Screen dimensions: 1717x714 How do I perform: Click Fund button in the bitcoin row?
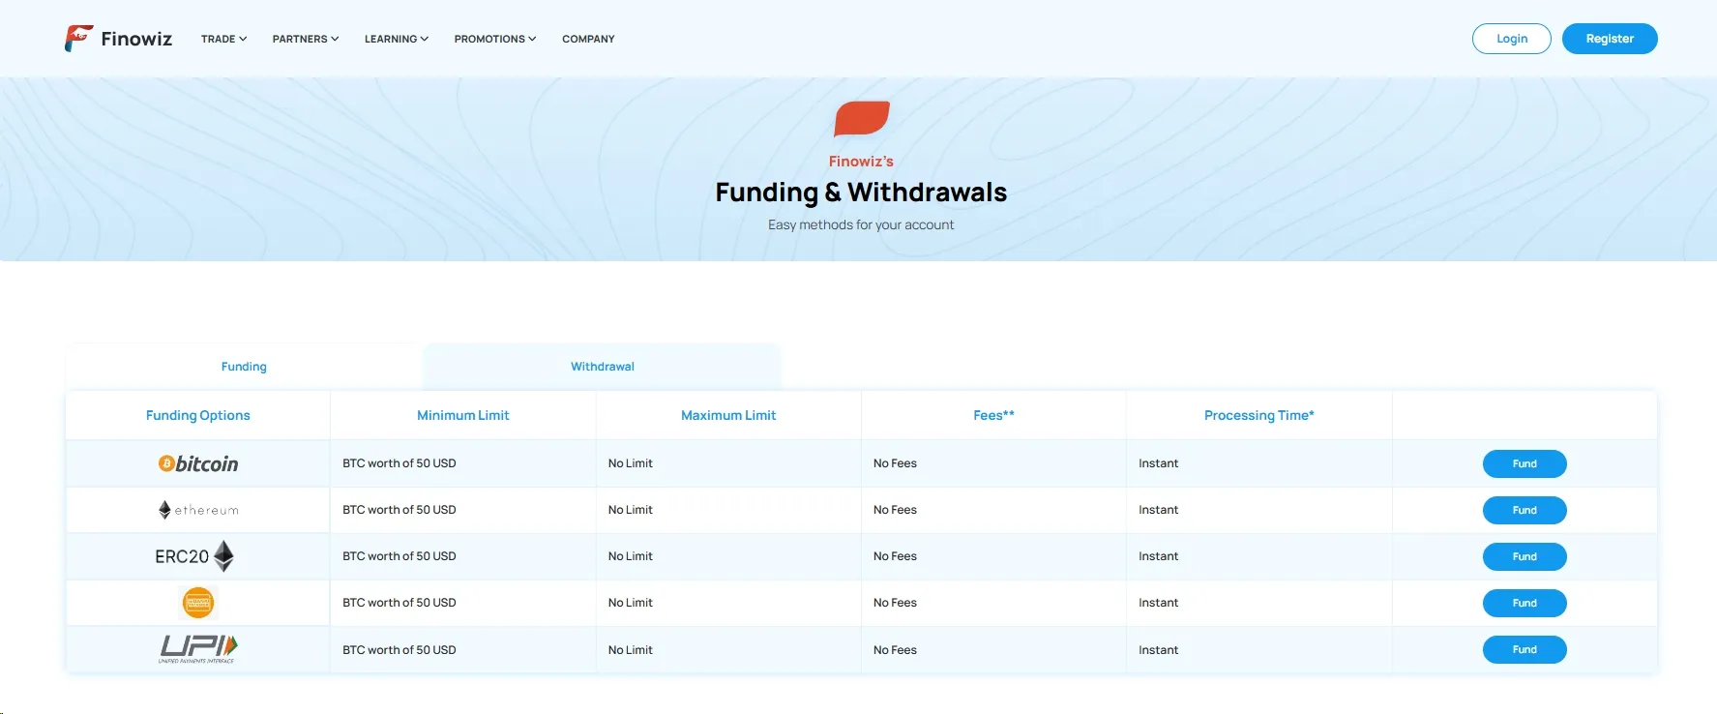(x=1525, y=463)
